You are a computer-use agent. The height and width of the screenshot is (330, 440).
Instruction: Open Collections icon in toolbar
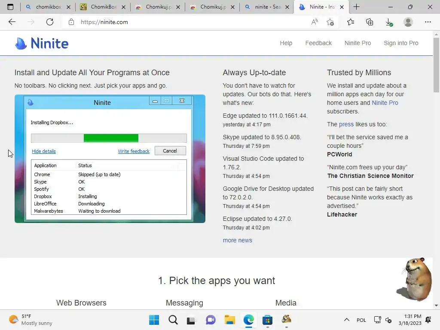coord(370,22)
